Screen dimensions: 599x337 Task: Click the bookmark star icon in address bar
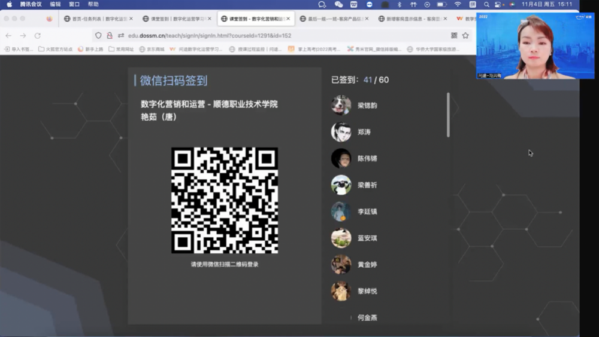coord(465,35)
